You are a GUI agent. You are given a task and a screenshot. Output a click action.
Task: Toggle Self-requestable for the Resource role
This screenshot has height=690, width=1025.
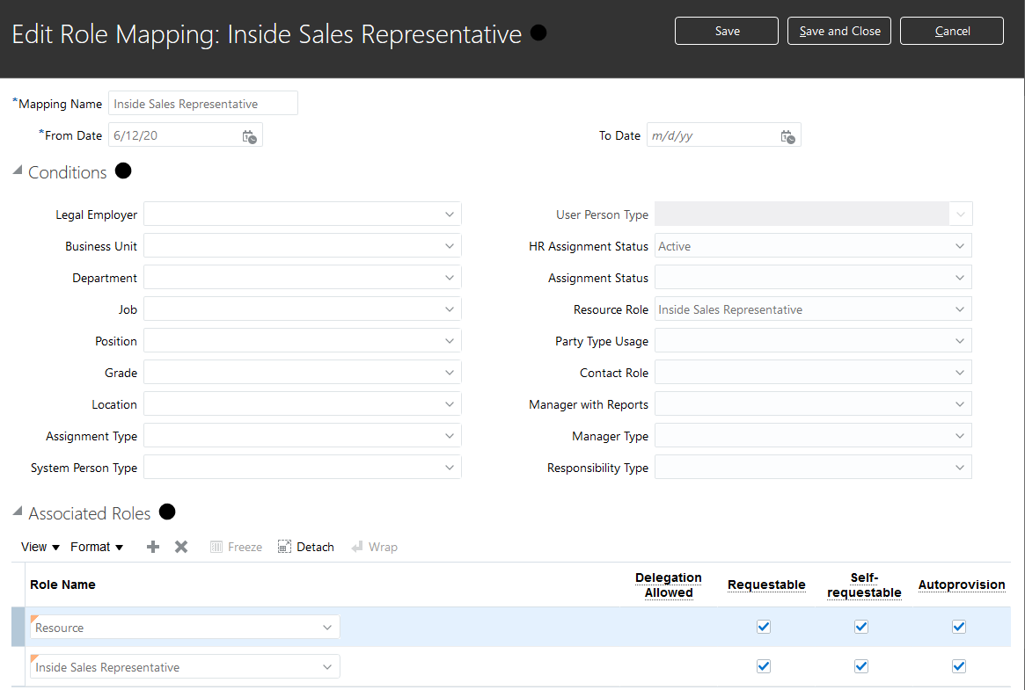pyautogui.click(x=861, y=627)
